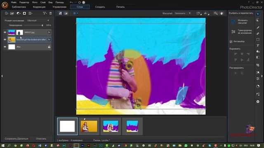Screen dimensions: 264x148
Task: Select composite thumbnail with girl and paint
Action: point(111,126)
